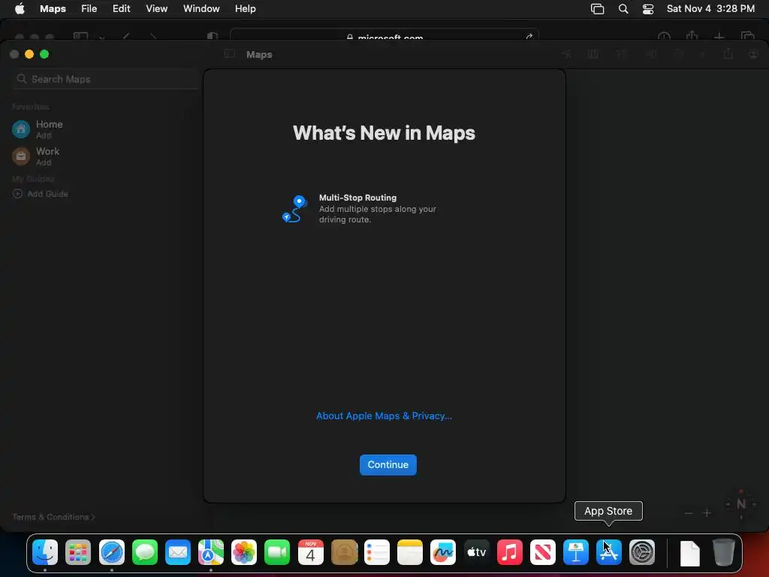Toggle the Maps sidebar button
Image resolution: width=769 pixels, height=577 pixels.
(x=229, y=54)
